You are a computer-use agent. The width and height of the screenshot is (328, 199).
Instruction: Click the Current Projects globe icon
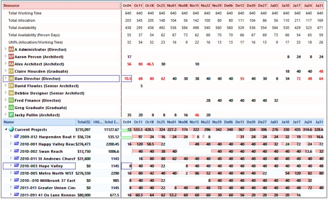(x=11, y=129)
